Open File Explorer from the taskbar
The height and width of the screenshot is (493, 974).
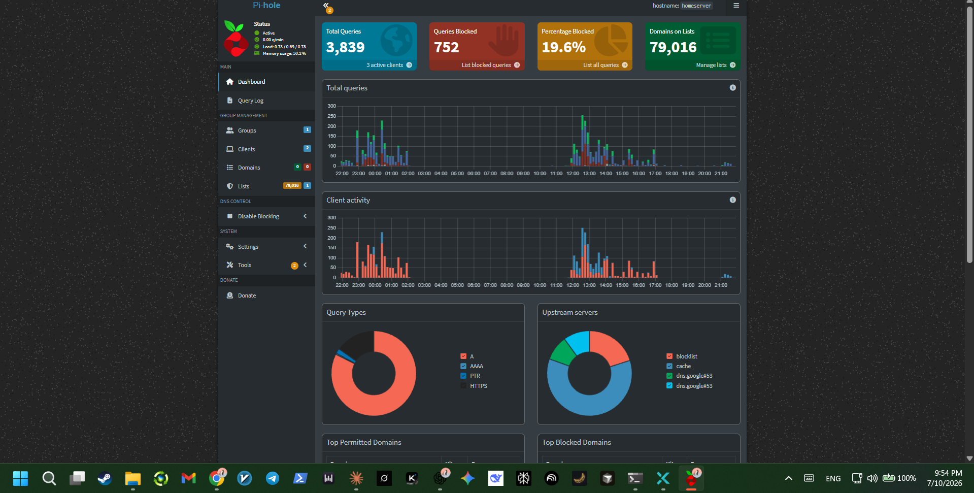[x=133, y=478]
